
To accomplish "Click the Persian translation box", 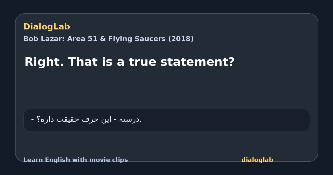I will pos(167,120).
